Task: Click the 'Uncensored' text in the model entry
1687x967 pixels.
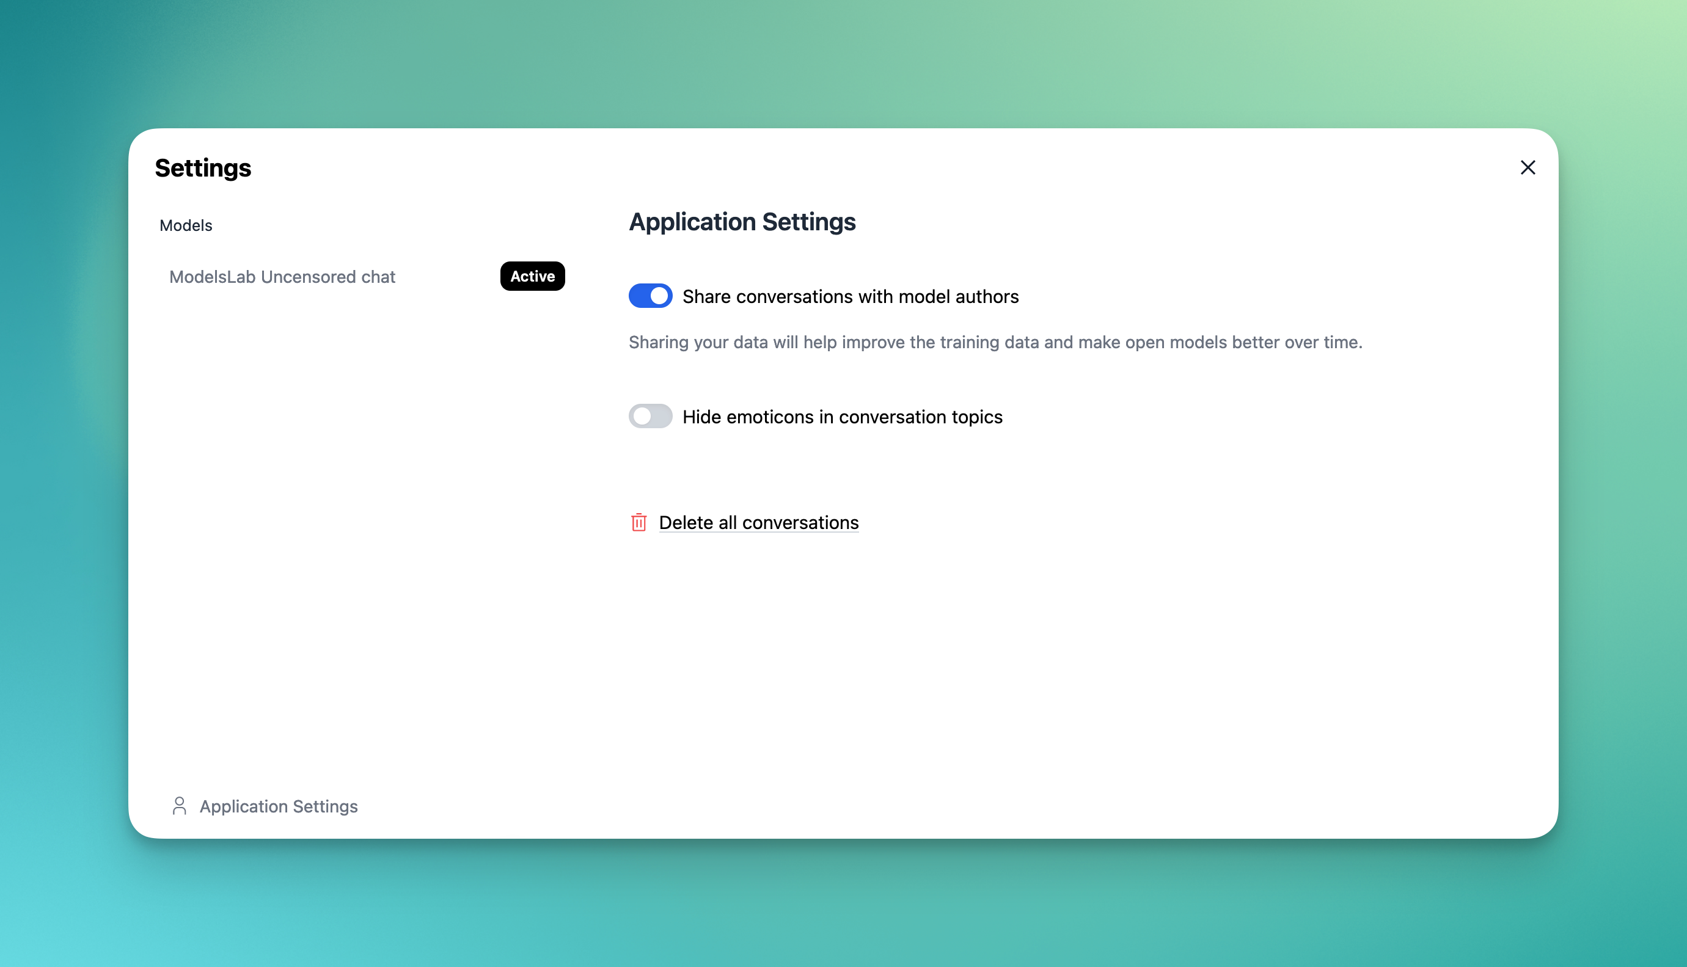Action: coord(308,276)
